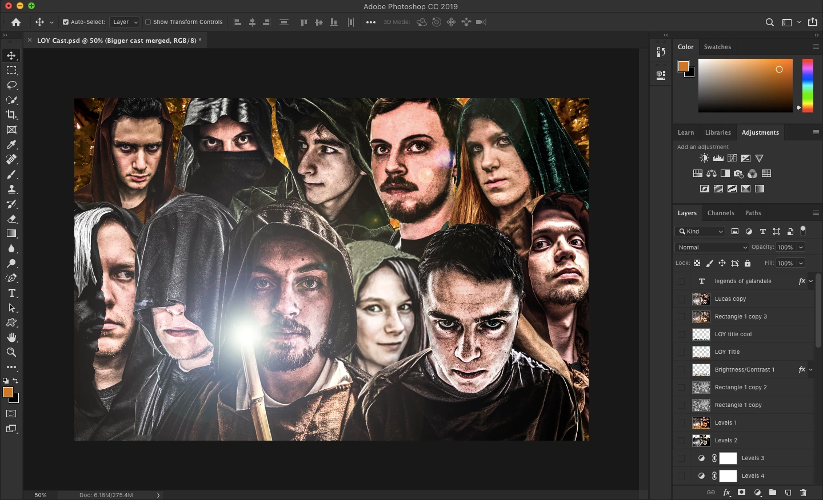Select the Horizontal Type tool

[11, 293]
